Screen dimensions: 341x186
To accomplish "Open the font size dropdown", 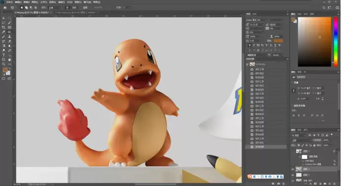I will (257, 25).
